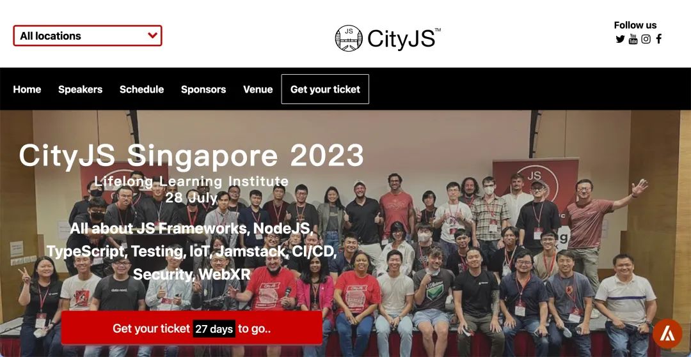
Task: Click the orange accessibility widget icon
Action: click(667, 334)
